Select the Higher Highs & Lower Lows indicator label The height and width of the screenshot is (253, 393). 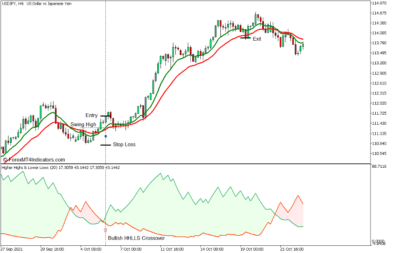(x=60, y=168)
